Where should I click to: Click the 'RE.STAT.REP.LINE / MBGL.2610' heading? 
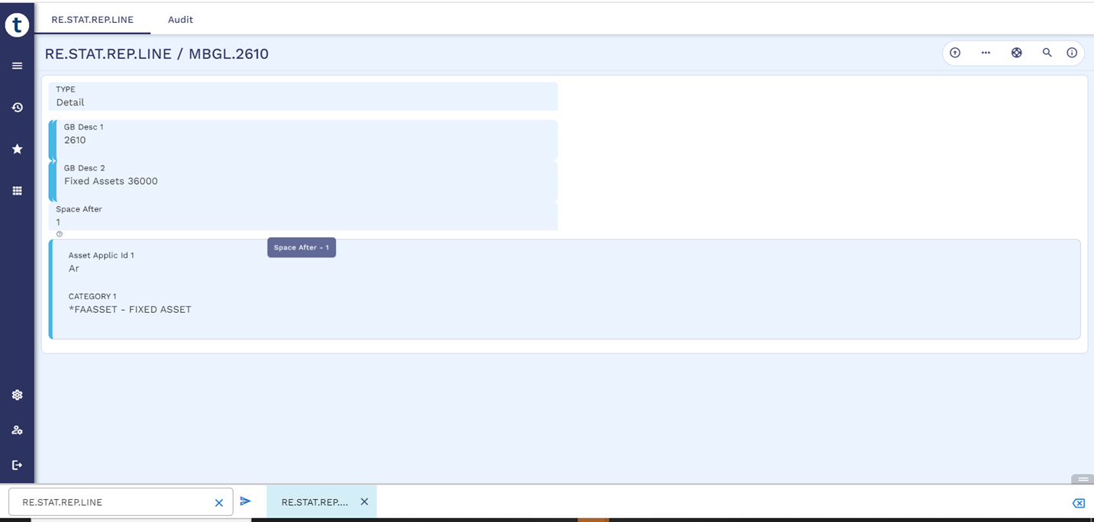157,54
